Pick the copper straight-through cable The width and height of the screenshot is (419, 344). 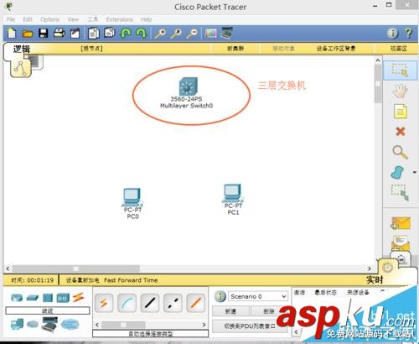pyautogui.click(x=150, y=303)
